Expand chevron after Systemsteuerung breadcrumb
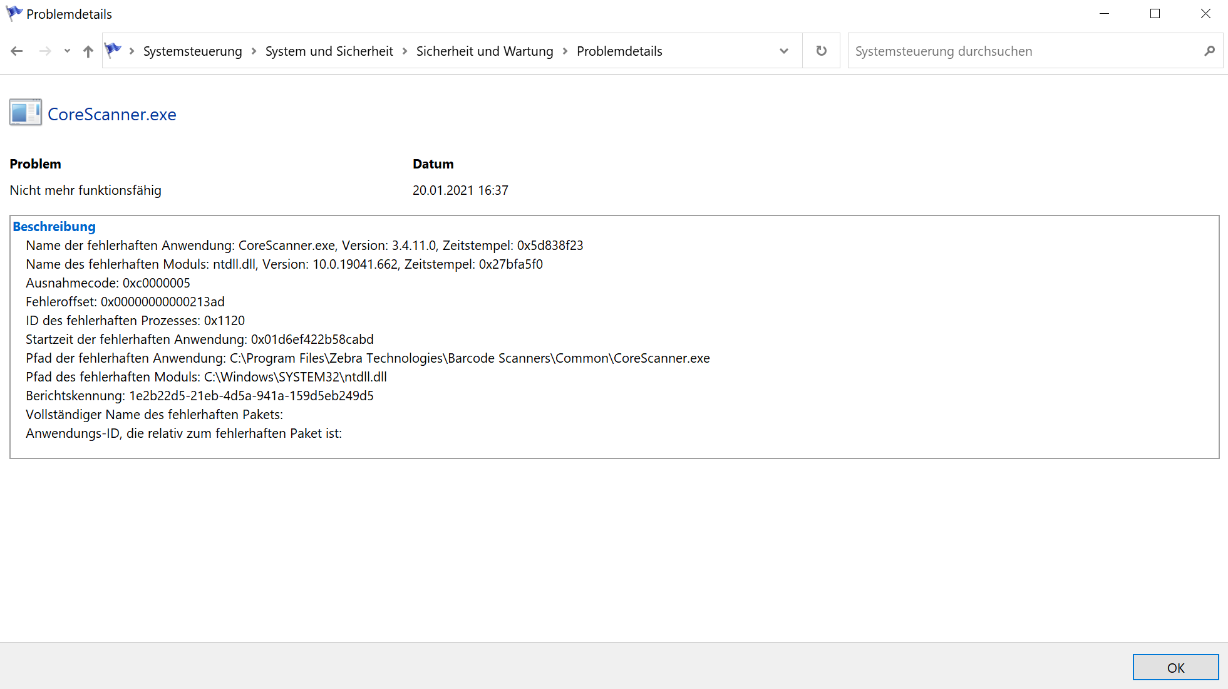Screen dimensions: 1228x689 (x=254, y=51)
